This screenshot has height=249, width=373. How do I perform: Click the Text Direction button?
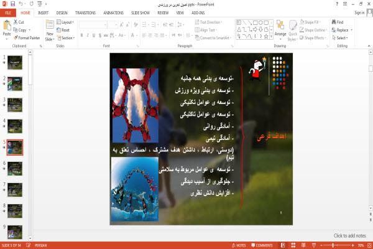(x=208, y=22)
